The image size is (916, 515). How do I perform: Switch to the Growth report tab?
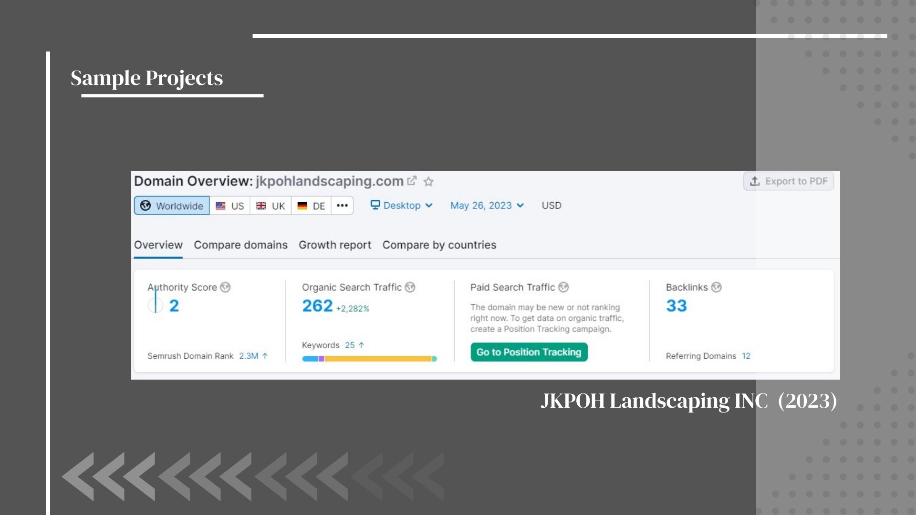pyautogui.click(x=334, y=245)
